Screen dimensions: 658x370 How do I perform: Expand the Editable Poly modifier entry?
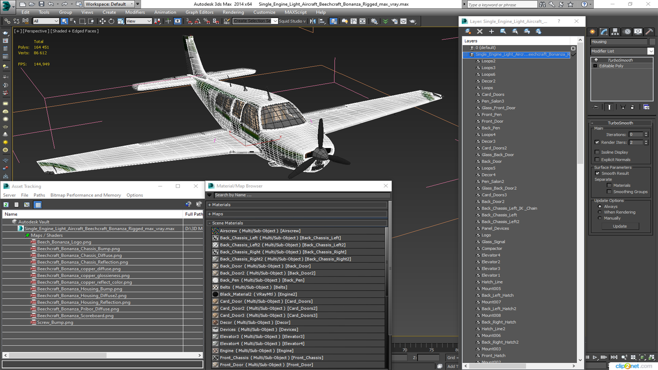click(x=595, y=66)
